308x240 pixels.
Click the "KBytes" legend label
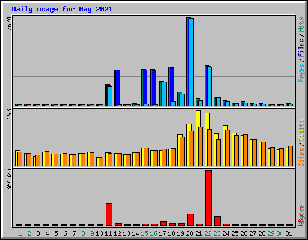[301, 215]
